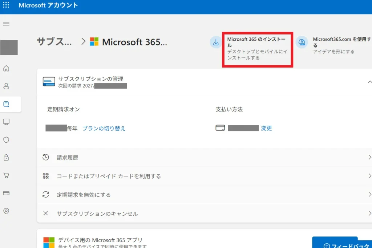Click the 請求履歴 clock history icon
This screenshot has width=372, height=248.
45,157
